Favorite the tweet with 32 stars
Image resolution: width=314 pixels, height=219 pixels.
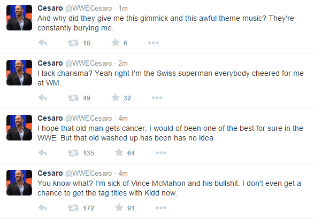116,98
